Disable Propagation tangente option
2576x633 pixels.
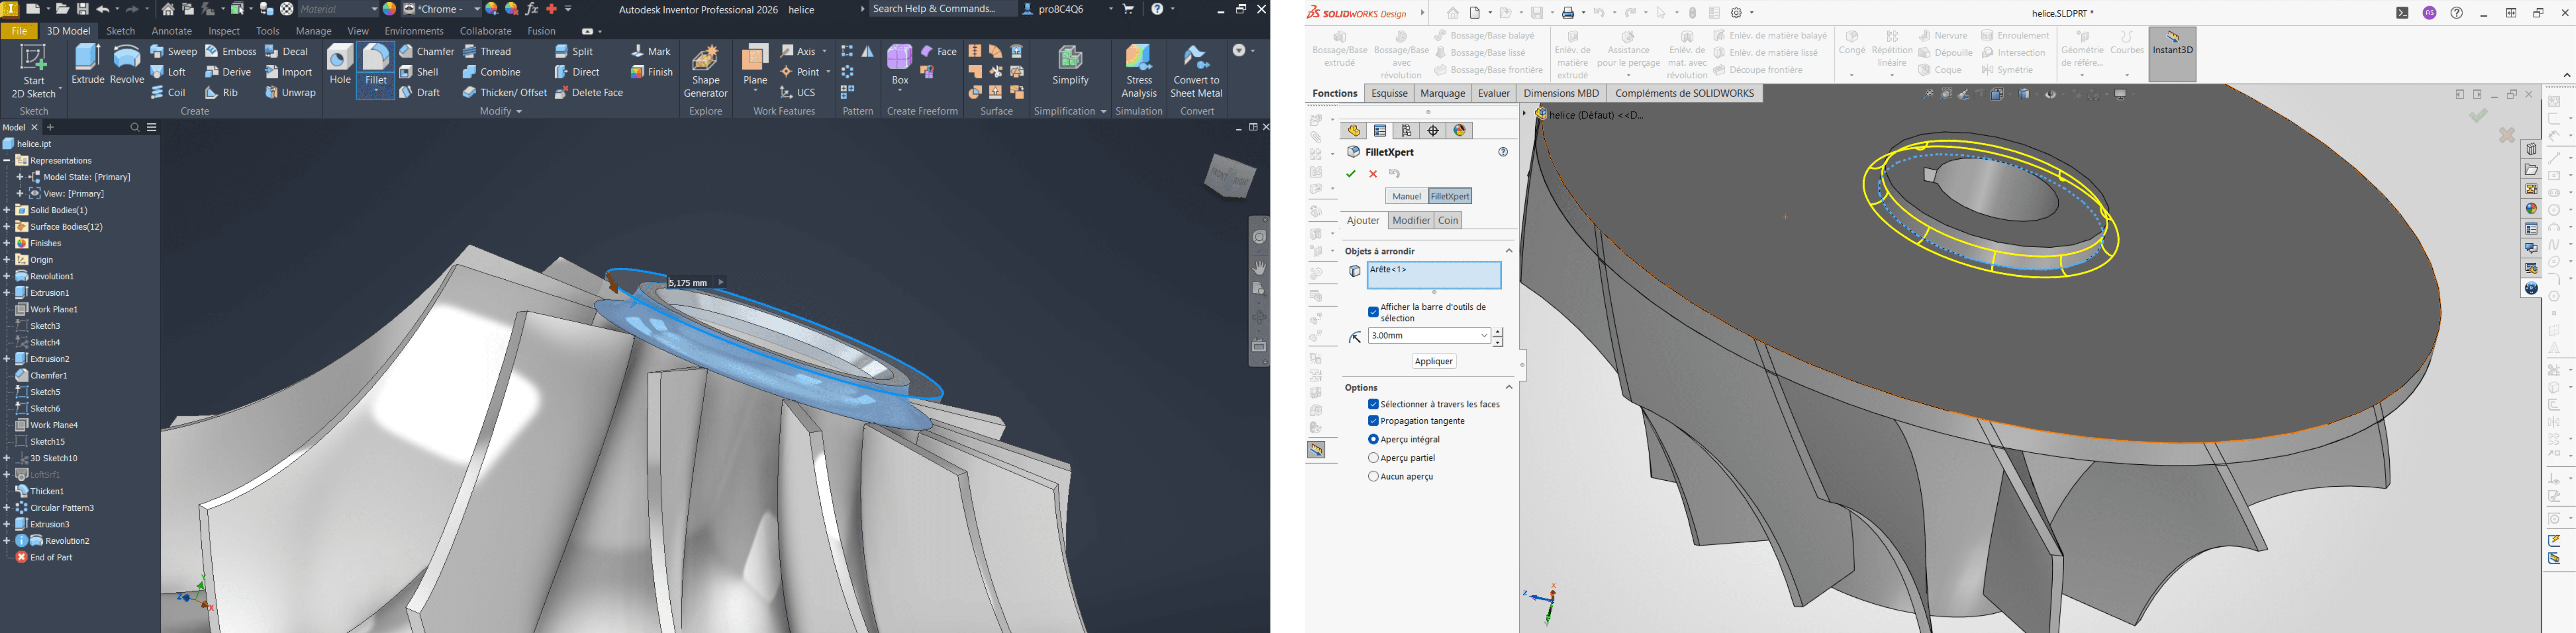(x=1374, y=420)
